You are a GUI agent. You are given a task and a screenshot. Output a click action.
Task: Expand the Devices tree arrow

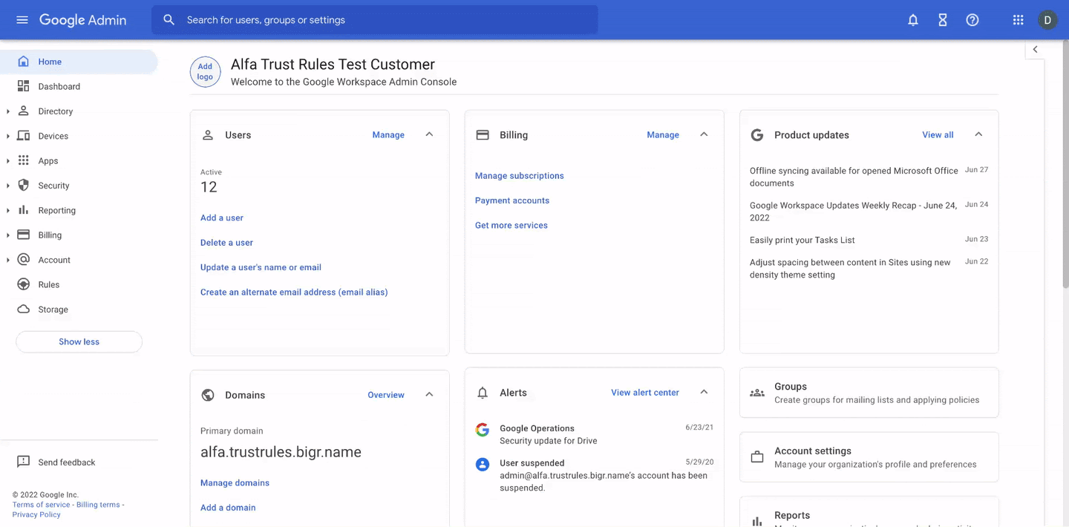(x=8, y=136)
